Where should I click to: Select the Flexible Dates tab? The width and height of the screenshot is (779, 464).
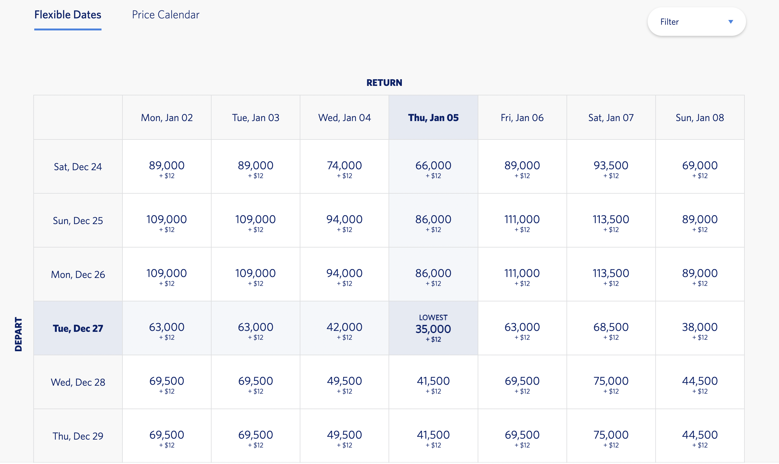click(68, 15)
